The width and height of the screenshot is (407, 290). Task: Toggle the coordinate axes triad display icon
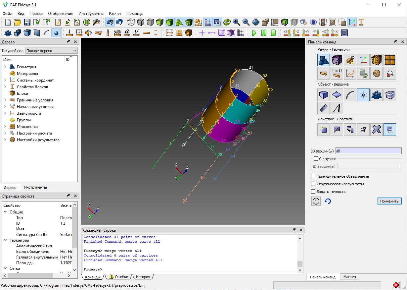tap(352, 22)
